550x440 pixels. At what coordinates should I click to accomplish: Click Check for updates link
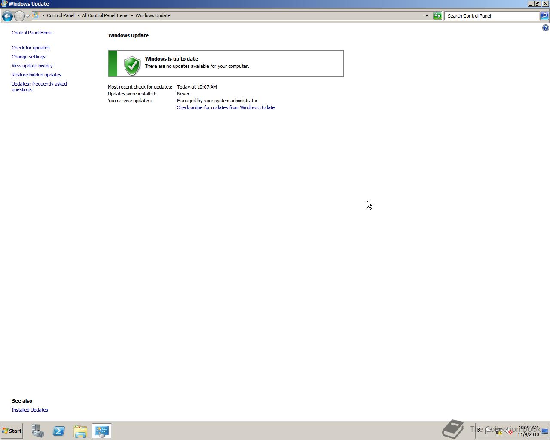pos(31,48)
